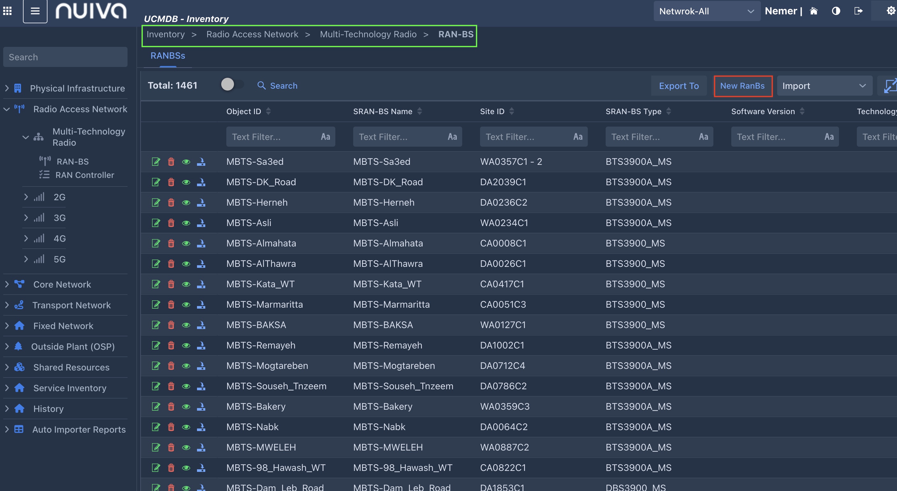Click the Export To button
The width and height of the screenshot is (897, 491).
[x=679, y=86]
